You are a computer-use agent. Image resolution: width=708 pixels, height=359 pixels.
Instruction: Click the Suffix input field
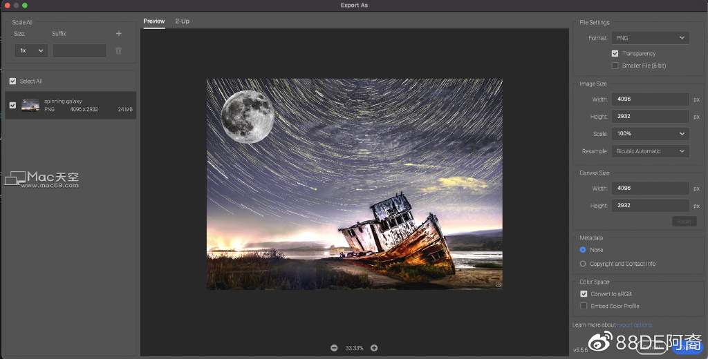pyautogui.click(x=80, y=50)
